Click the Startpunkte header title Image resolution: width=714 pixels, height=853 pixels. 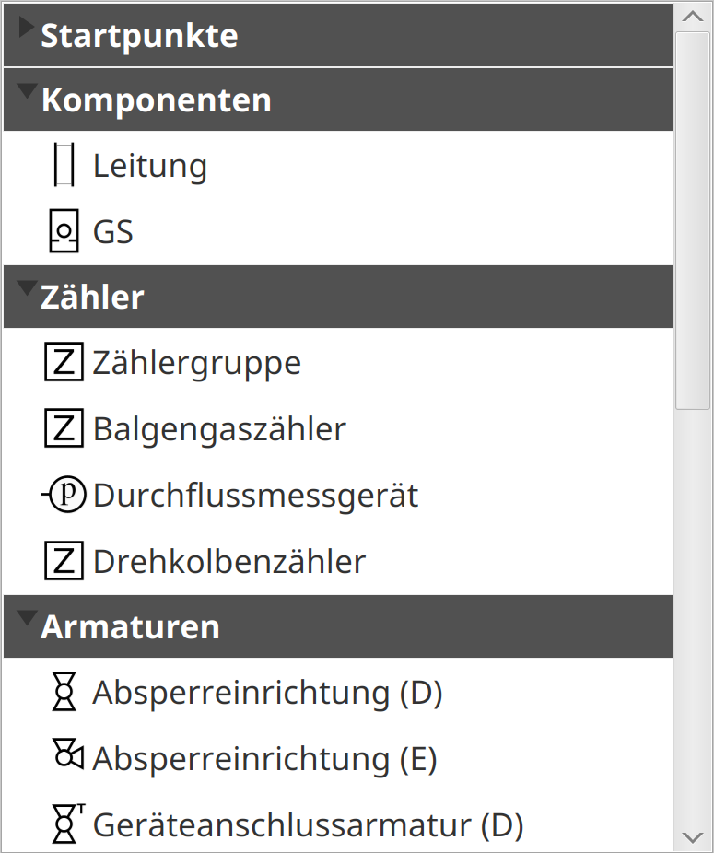(x=139, y=36)
